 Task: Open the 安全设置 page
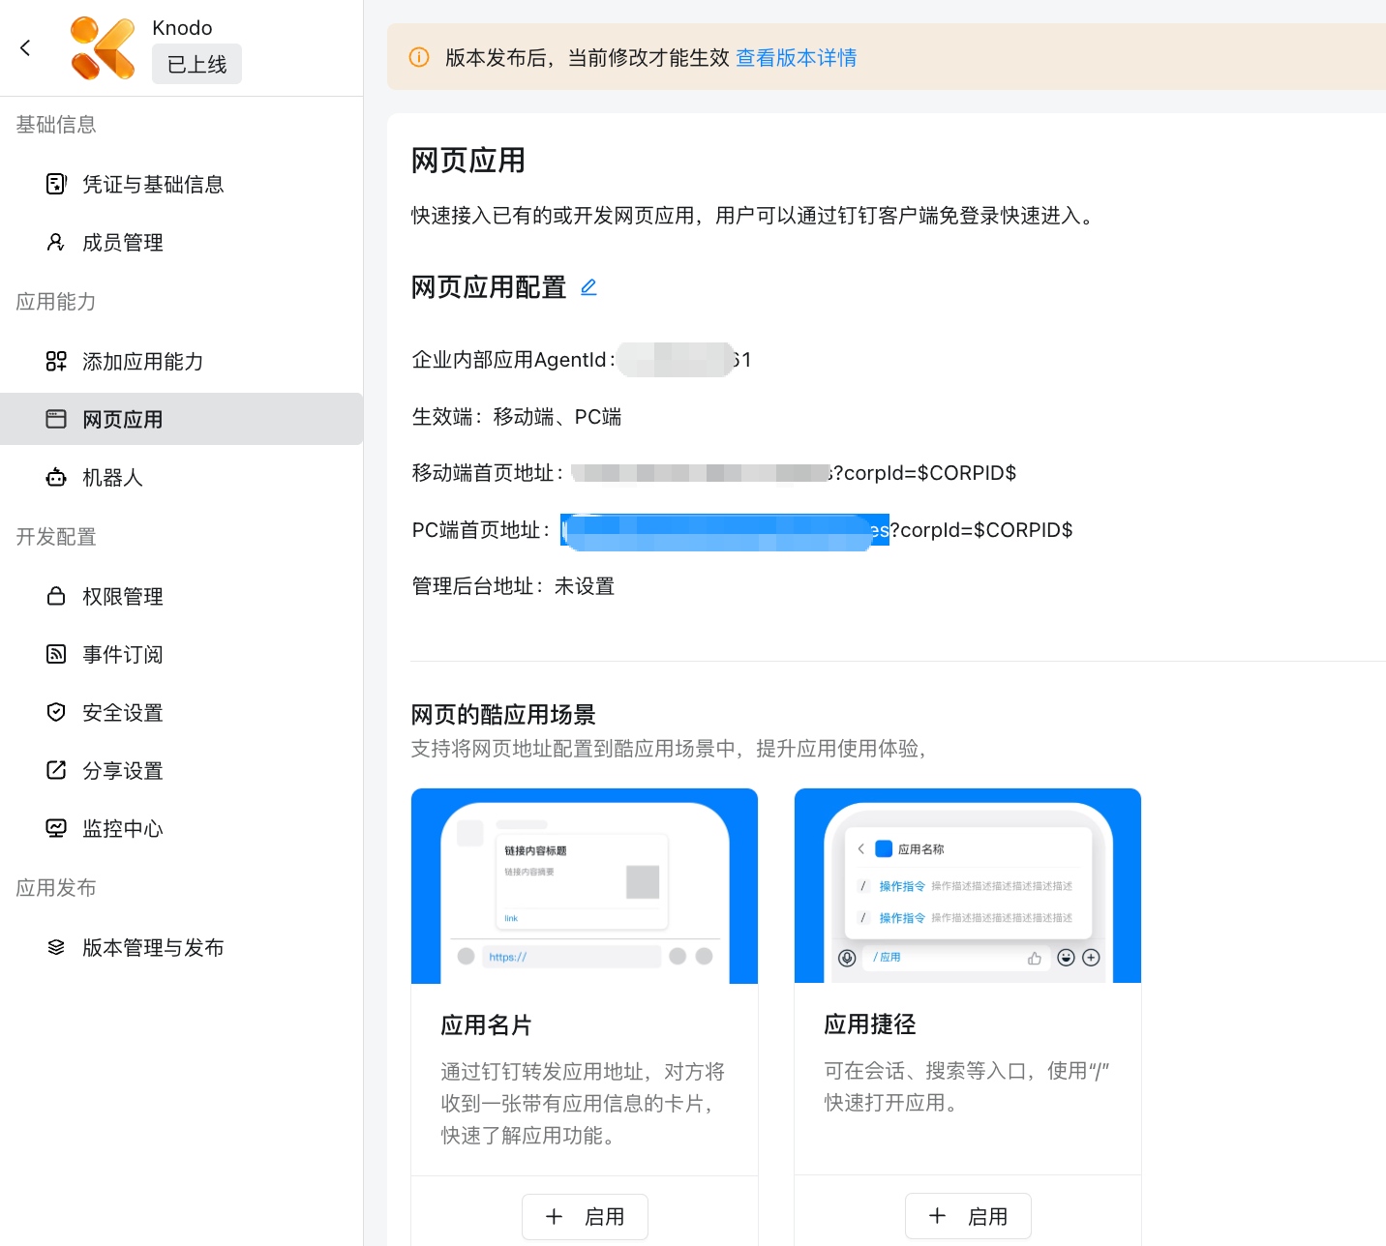coord(124,712)
